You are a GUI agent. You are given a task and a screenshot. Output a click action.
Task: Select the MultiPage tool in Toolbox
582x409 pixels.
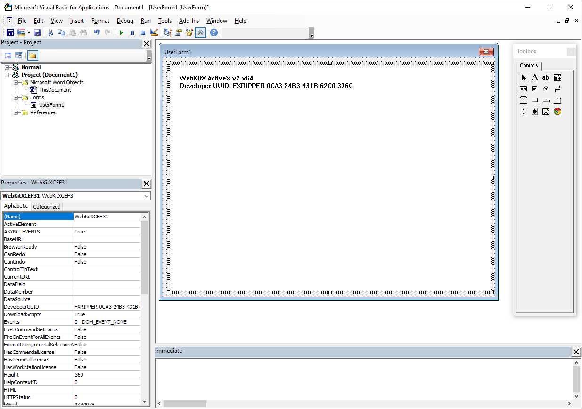pos(557,100)
